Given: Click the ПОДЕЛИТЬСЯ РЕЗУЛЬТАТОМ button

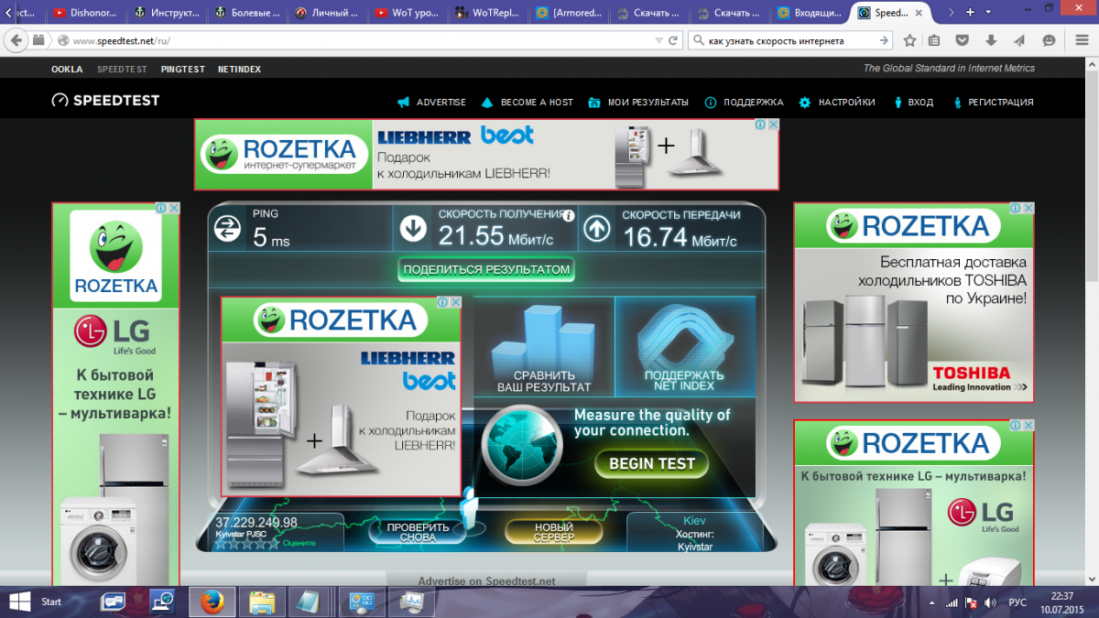Looking at the screenshot, I should [x=486, y=269].
